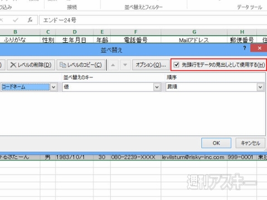Close the 並べ替え dialog
Screen dimensions: 267x200
pyautogui.click(x=259, y=48)
